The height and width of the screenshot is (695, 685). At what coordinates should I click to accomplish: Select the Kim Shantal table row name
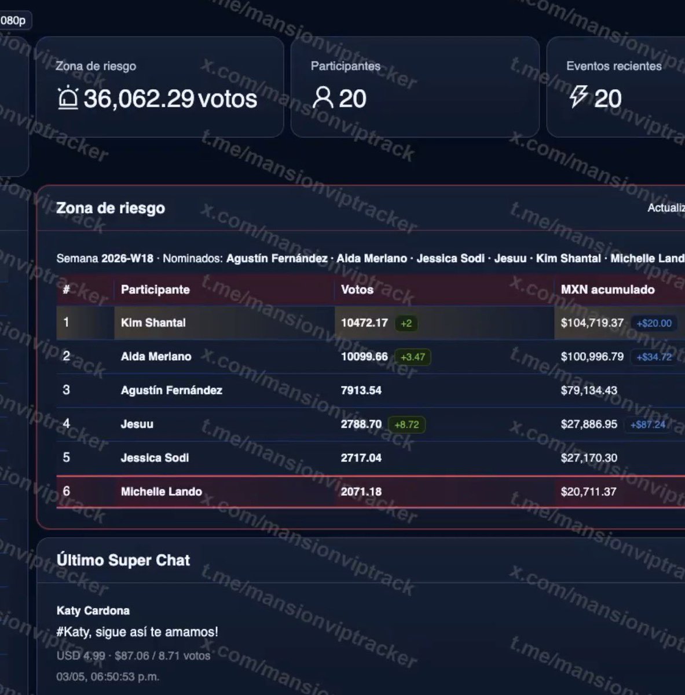[x=153, y=323]
